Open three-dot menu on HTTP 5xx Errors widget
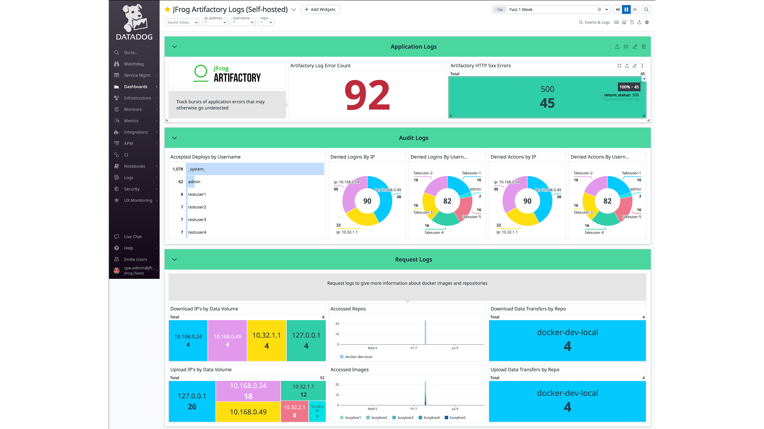The height and width of the screenshot is (429, 764). coord(642,66)
